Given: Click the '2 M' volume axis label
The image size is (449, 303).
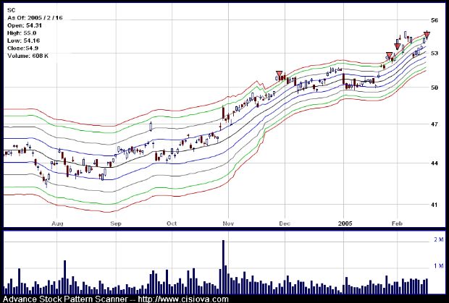Looking at the screenshot, I should click(x=439, y=239).
